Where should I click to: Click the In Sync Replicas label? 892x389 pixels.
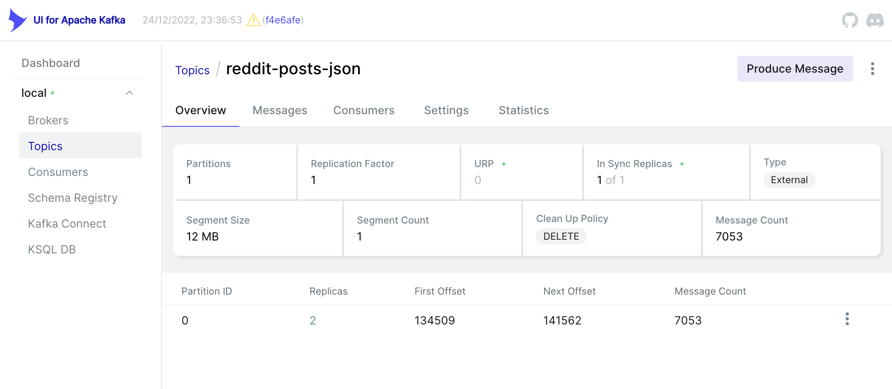(634, 164)
